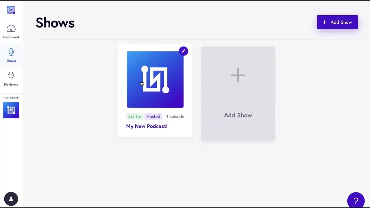
Task: Click the Starter plan badge
Action: point(135,116)
